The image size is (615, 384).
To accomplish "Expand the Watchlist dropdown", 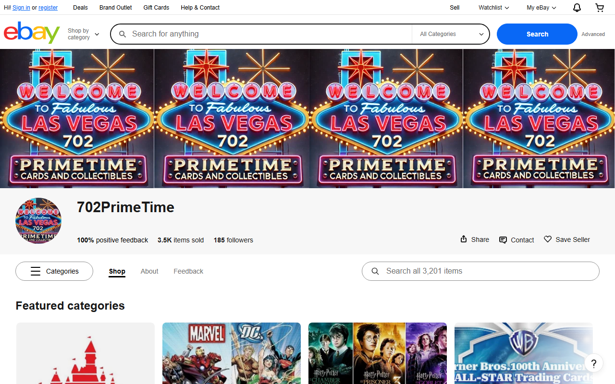I will click(494, 8).
